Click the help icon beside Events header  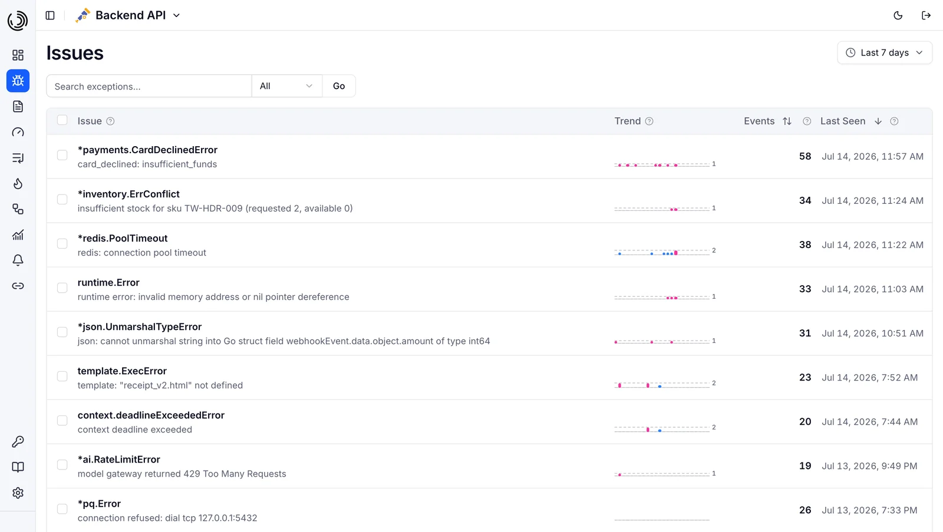coord(807,121)
